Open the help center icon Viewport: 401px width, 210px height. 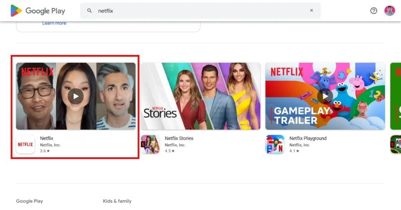click(374, 11)
